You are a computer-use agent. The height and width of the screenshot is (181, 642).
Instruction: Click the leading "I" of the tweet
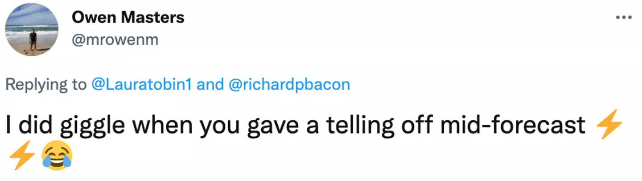[x=9, y=126]
